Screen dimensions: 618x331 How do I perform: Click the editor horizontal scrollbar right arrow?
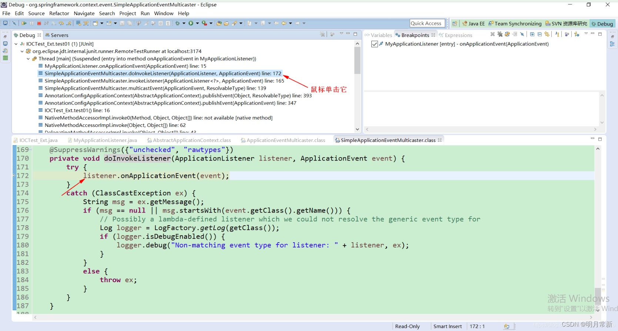(x=591, y=317)
